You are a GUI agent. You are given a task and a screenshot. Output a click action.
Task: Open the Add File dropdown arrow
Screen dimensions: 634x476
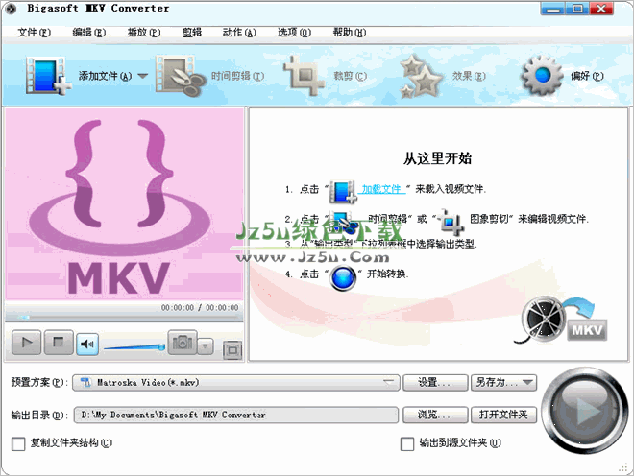143,76
